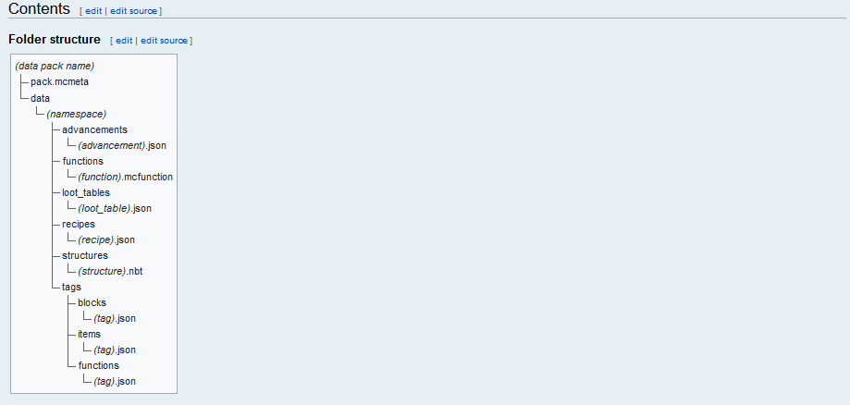This screenshot has height=405, width=850.
Task: Click the (function).mcfunction file entry
Action: (x=125, y=177)
